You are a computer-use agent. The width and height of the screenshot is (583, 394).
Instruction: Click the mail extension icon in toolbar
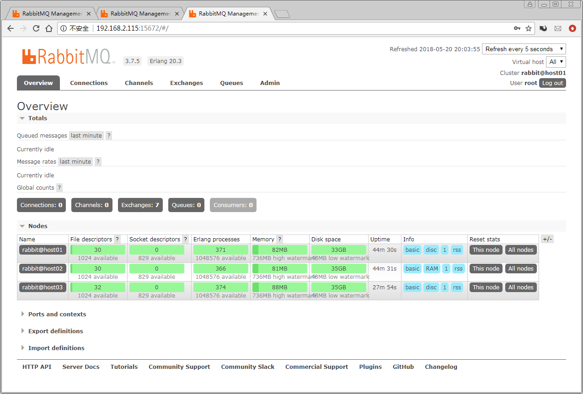click(558, 28)
